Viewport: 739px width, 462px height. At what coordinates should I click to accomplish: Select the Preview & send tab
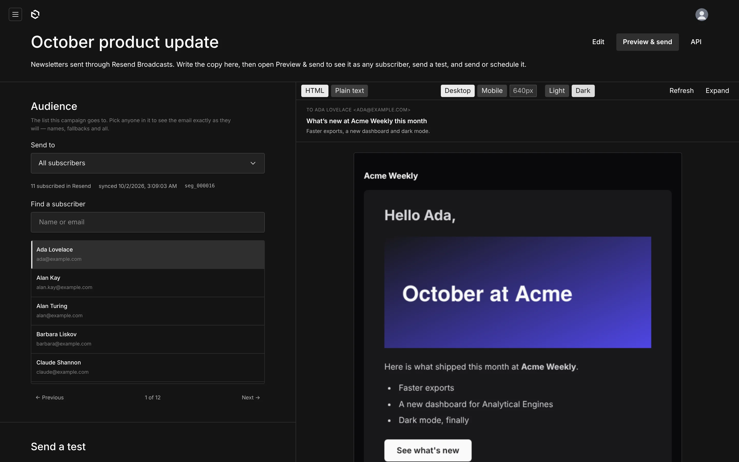(x=647, y=42)
